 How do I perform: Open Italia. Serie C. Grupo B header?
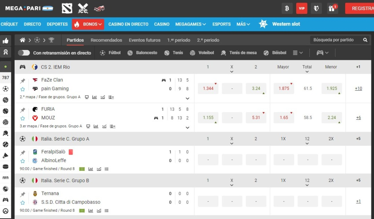pos(65,180)
